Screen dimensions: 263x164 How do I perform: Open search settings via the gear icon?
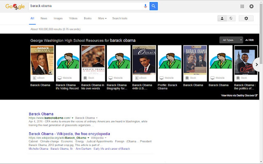pos(246,18)
